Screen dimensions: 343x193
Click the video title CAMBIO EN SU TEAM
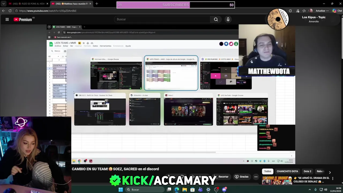[115, 169]
